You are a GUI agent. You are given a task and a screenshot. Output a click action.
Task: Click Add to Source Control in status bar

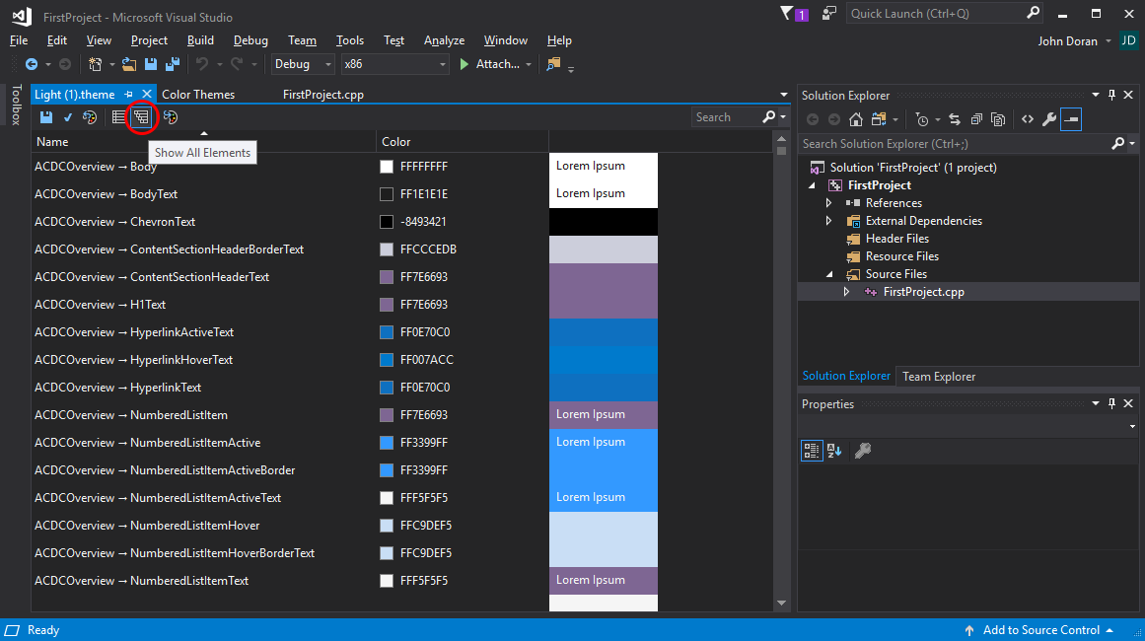pyautogui.click(x=1040, y=630)
